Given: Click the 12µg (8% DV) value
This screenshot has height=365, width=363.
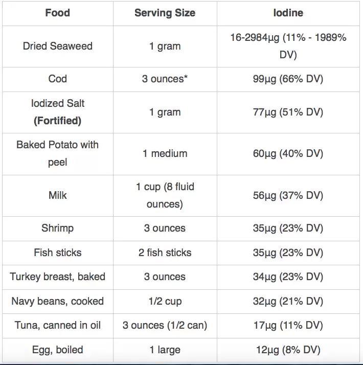Looking at the screenshot, I should [x=288, y=350].
